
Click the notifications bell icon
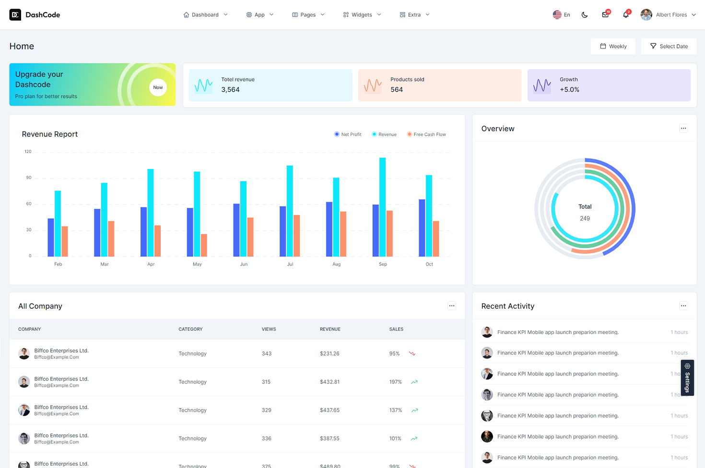tap(625, 15)
